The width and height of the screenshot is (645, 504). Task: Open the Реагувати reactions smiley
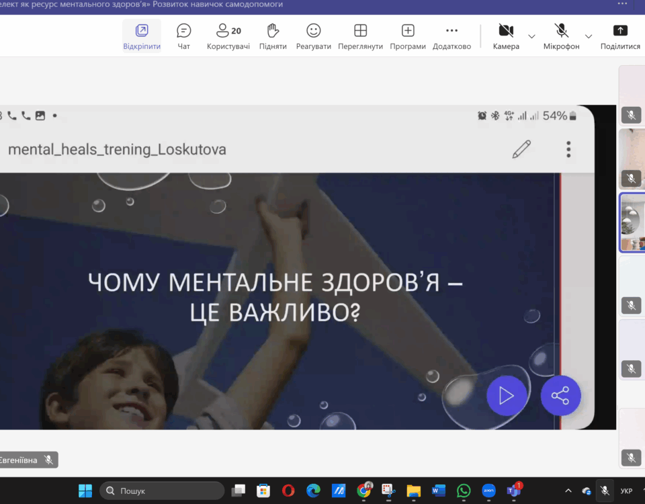(x=313, y=31)
